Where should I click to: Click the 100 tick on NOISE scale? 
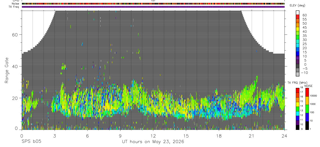[x=312, y=112]
